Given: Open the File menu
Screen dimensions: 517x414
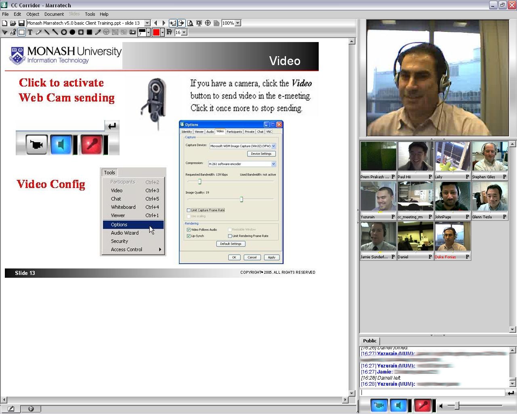Looking at the screenshot, I should point(5,14).
